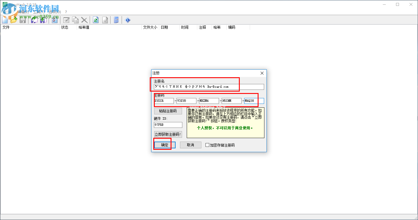The height and width of the screenshot is (220, 418).
Task: Click the copy entries icon
Action: coord(75,20)
